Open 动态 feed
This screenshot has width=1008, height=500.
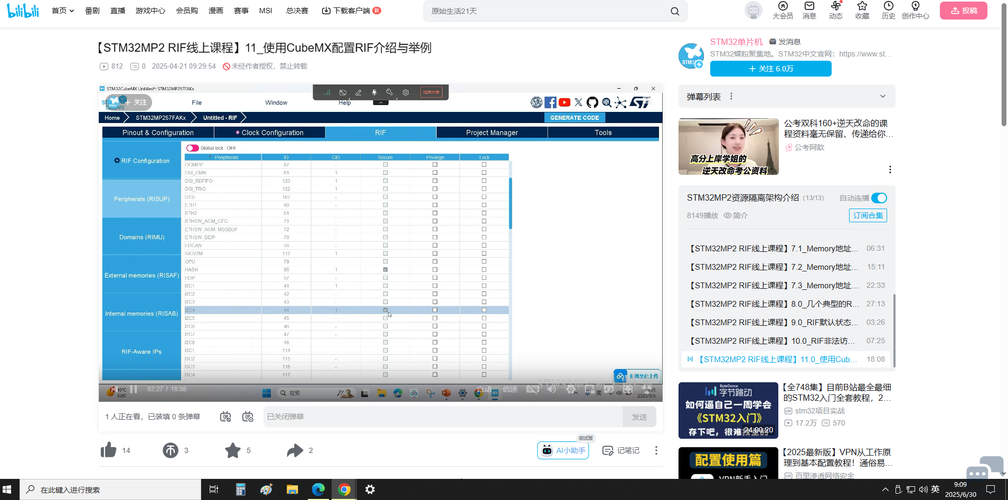(835, 11)
